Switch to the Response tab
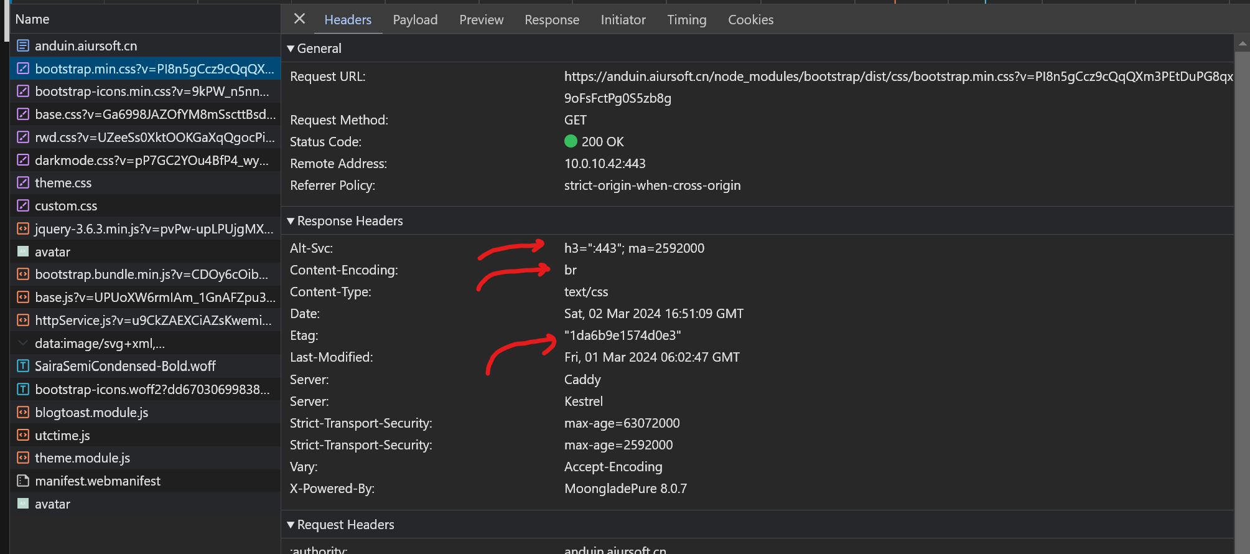This screenshot has width=1250, height=554. (x=551, y=20)
